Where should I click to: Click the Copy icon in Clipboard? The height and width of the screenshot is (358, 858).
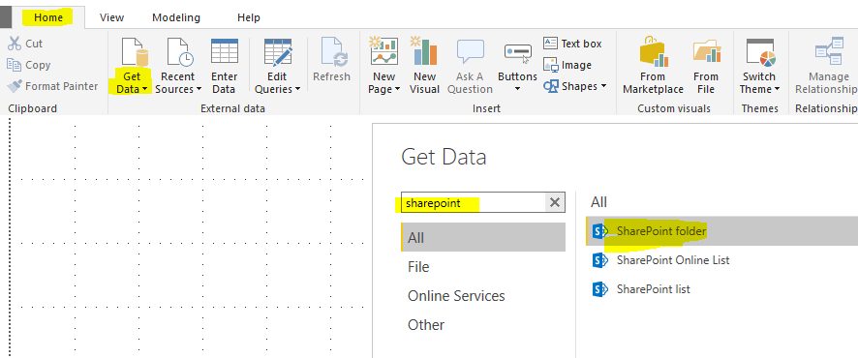[15, 65]
